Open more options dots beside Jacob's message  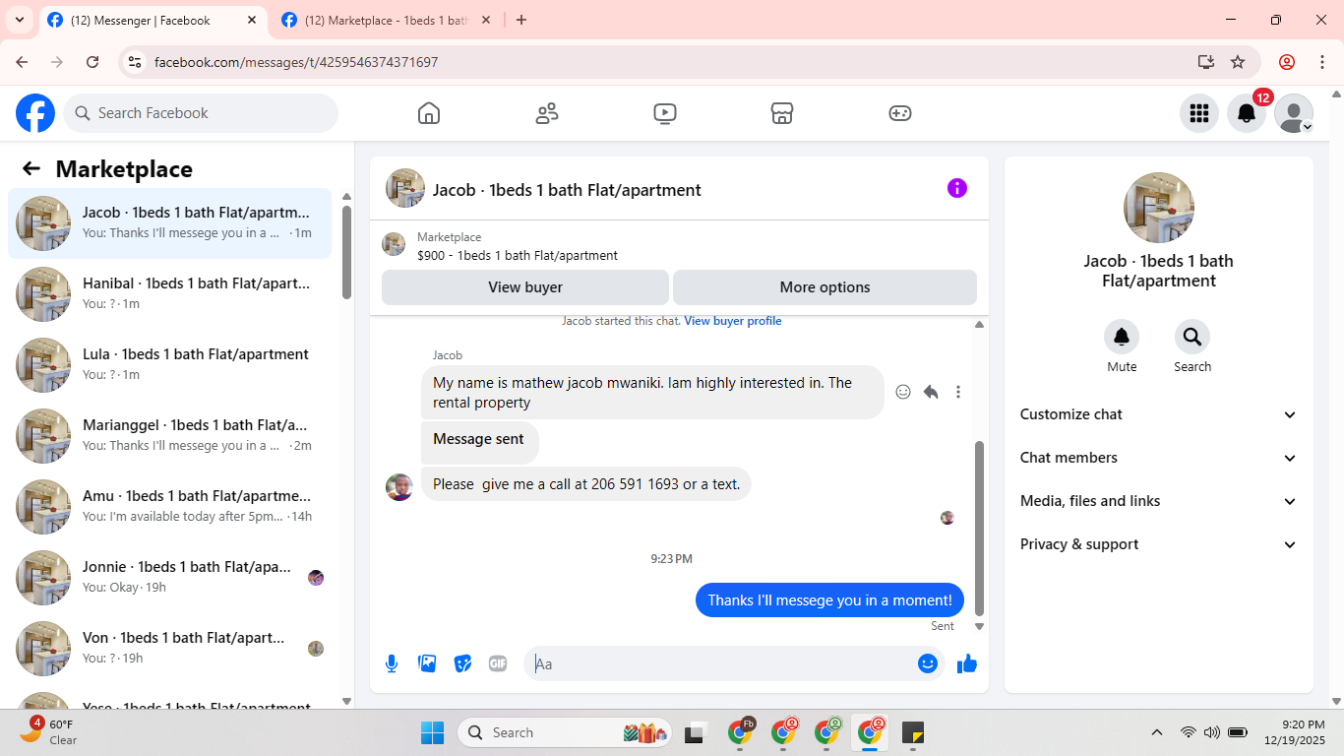(958, 392)
